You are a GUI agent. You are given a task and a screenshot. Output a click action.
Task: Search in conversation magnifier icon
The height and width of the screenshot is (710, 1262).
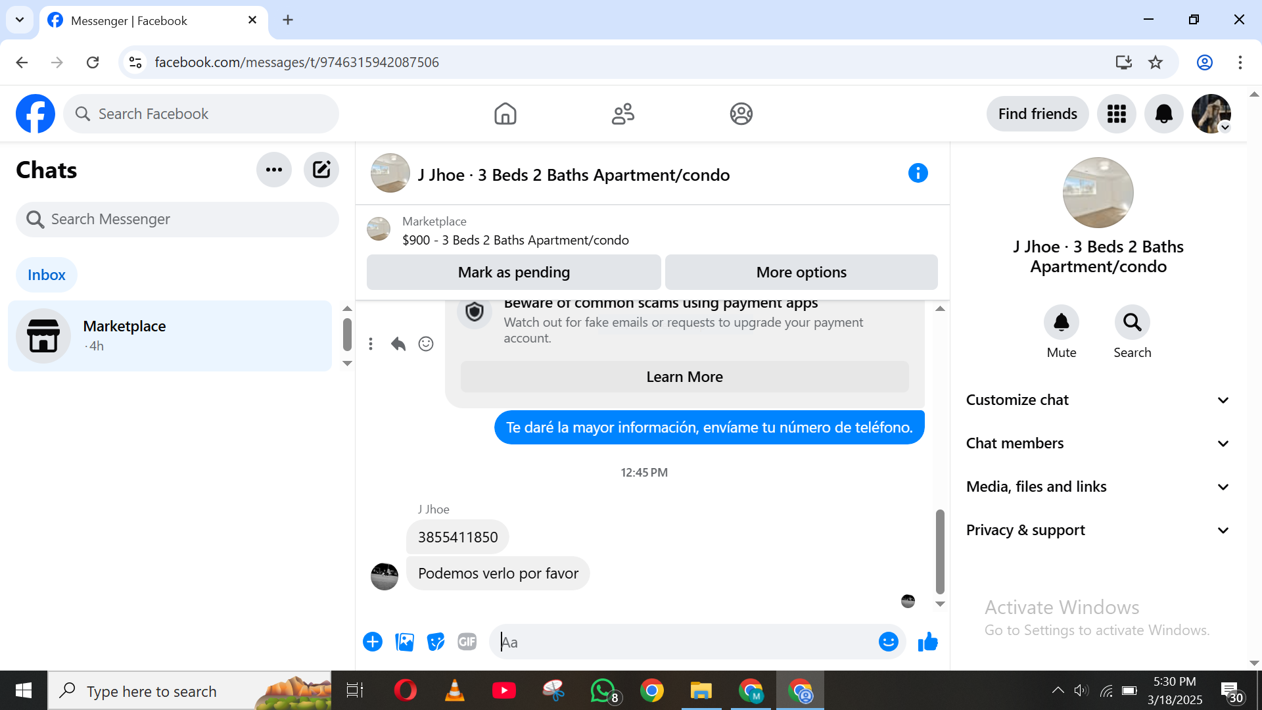pyautogui.click(x=1132, y=322)
